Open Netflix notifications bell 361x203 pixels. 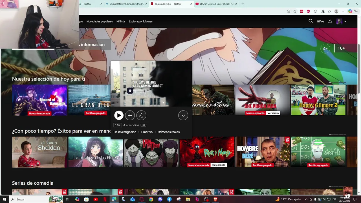tap(330, 21)
